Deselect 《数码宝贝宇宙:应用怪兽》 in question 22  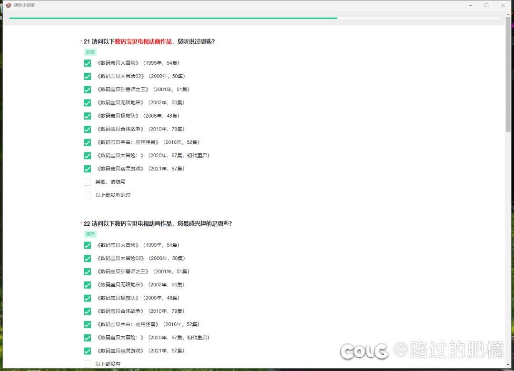pyautogui.click(x=87, y=324)
